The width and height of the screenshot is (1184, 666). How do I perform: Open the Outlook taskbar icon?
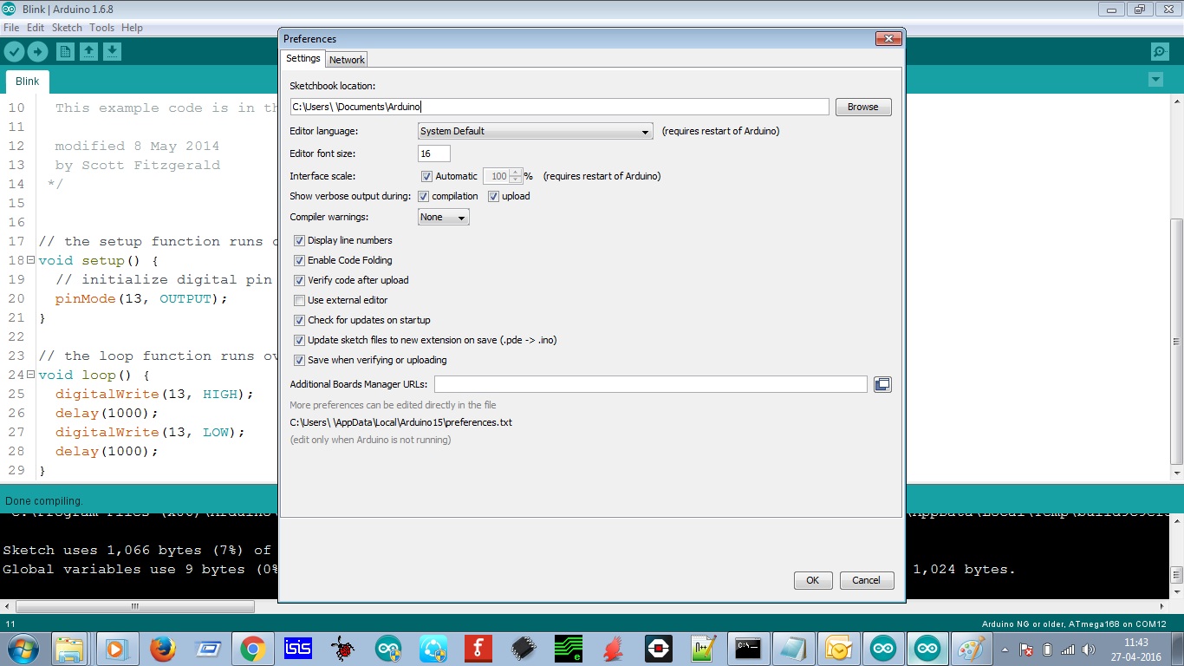pos(838,649)
